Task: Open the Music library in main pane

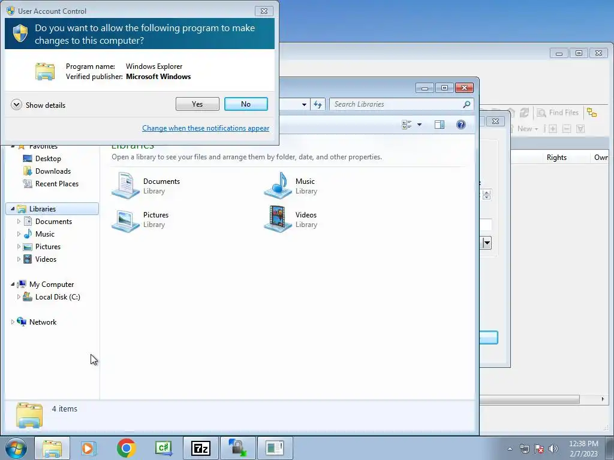Action: 291,186
